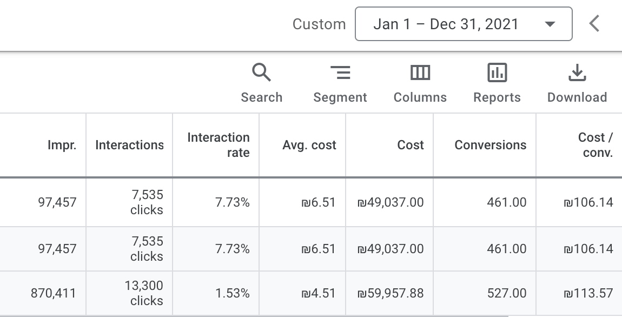
Task: Sort by the Conversions column header
Action: coord(490,145)
